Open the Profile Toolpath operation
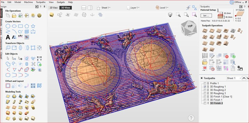The height and width of the screenshot is (123, 249). (205, 31)
